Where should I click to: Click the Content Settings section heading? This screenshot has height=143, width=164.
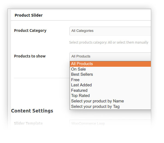(32, 111)
